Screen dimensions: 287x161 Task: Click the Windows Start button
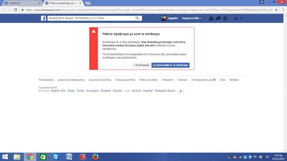pyautogui.click(x=5, y=157)
